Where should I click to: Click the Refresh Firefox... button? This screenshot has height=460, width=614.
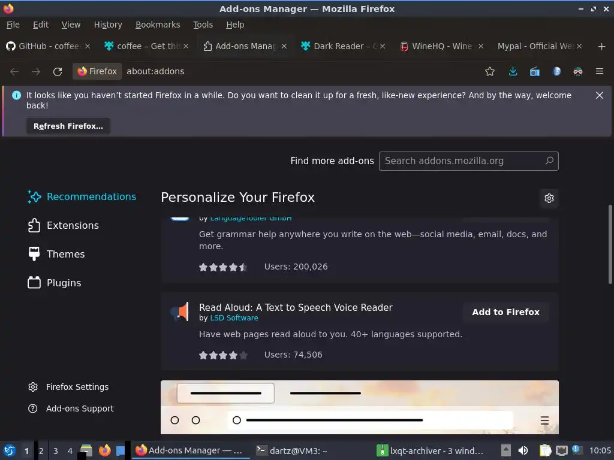coord(68,126)
